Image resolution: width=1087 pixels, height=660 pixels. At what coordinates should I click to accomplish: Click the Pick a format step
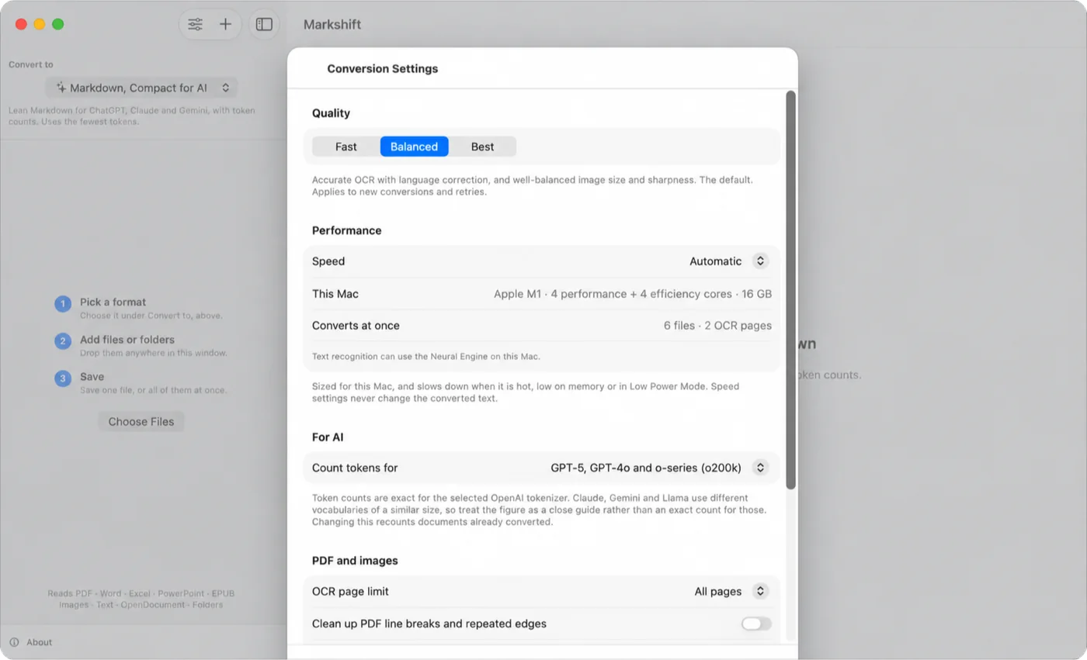tap(113, 302)
